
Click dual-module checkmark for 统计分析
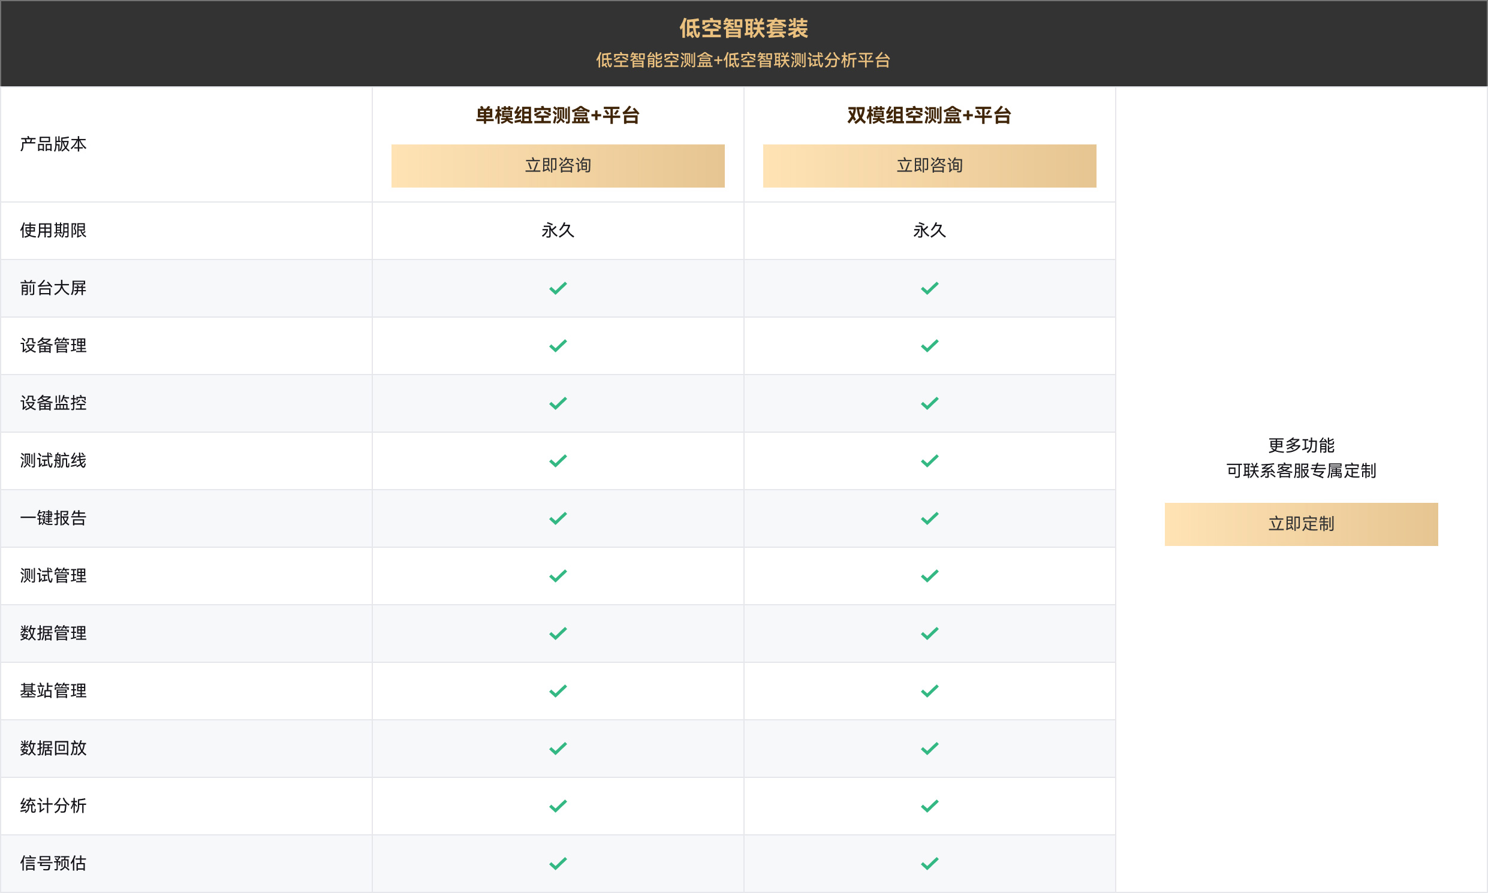pyautogui.click(x=929, y=805)
